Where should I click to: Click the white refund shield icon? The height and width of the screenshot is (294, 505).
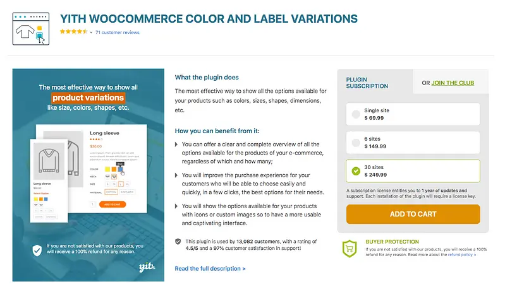point(37,250)
